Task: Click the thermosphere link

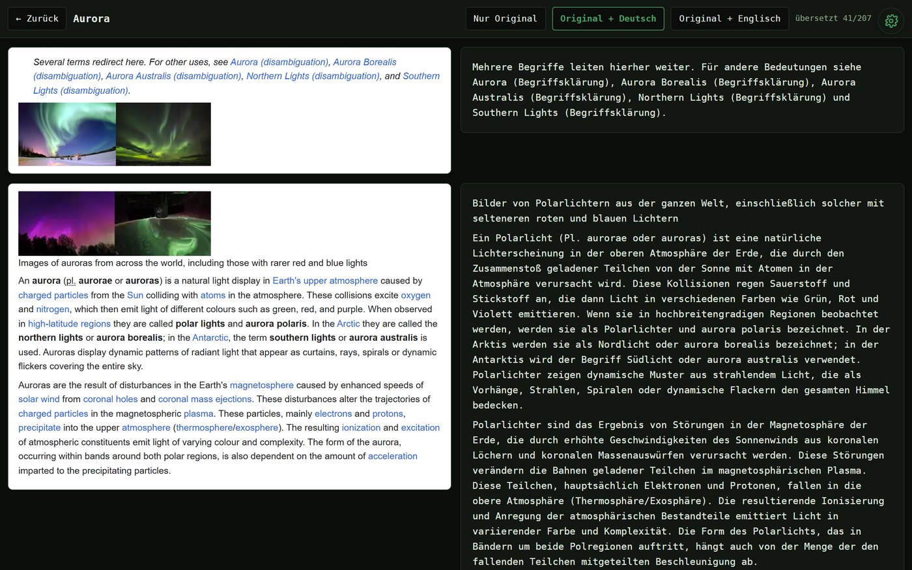Action: (x=204, y=428)
